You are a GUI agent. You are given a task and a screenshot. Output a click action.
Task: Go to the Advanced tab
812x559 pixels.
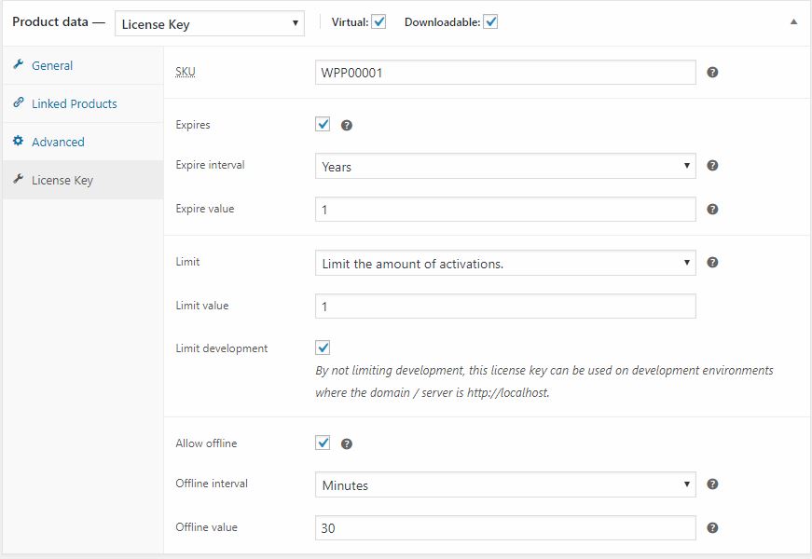click(x=83, y=142)
